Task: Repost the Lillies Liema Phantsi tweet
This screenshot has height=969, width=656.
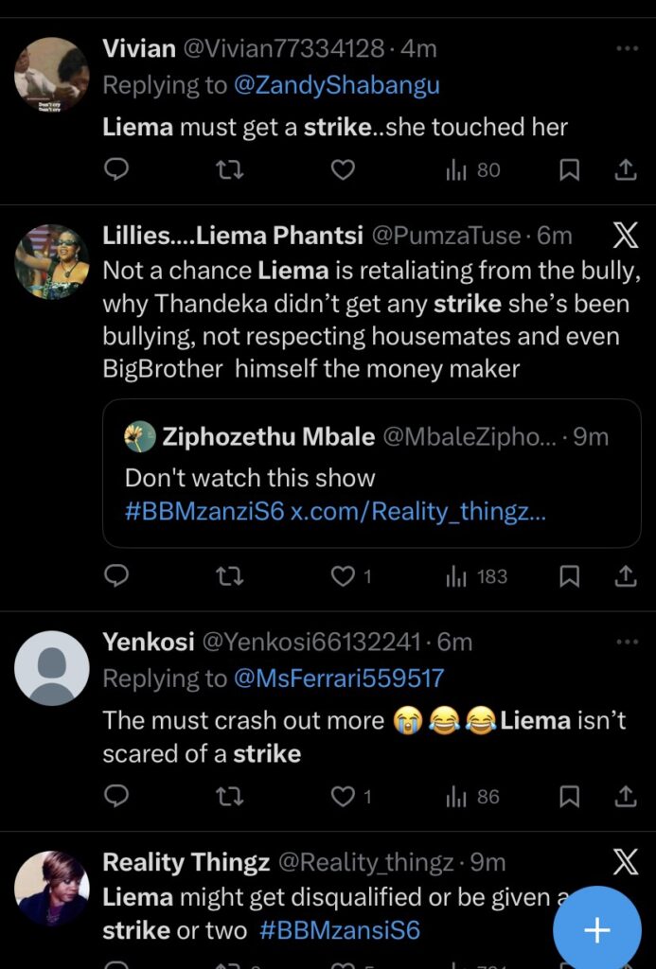Action: [229, 576]
